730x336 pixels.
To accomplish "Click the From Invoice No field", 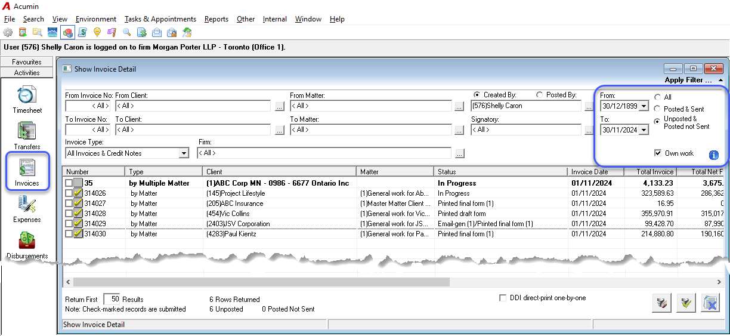I will tap(88, 106).
